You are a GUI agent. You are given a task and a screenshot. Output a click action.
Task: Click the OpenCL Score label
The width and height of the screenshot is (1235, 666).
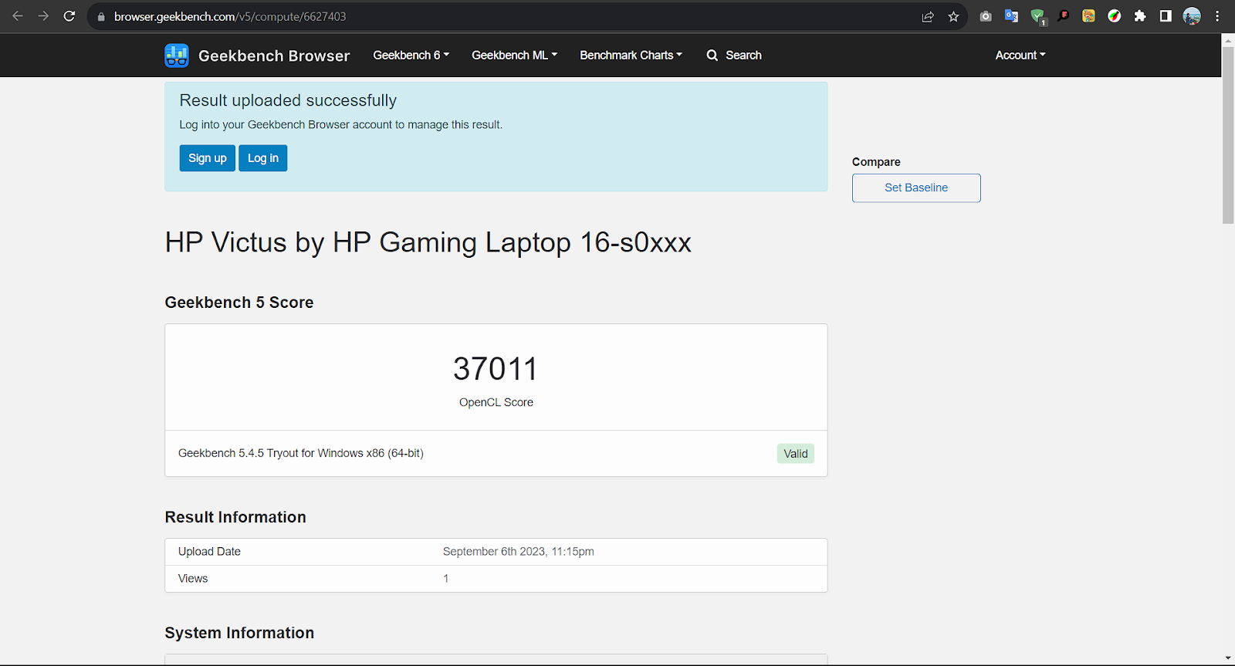pyautogui.click(x=496, y=402)
